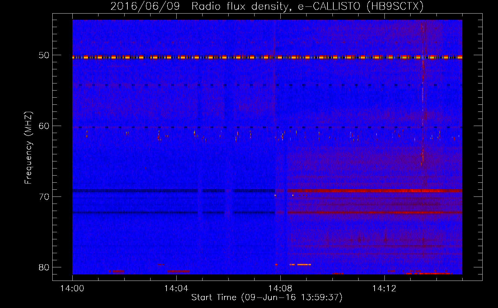
Task: Click the 'Frequency (MHZ)' axis label
Action: point(28,148)
